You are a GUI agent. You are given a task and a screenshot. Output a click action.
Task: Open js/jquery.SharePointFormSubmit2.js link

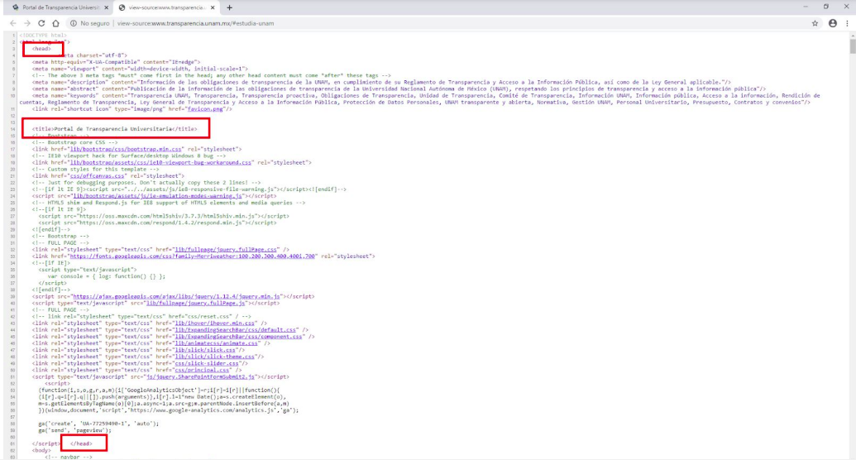click(200, 377)
